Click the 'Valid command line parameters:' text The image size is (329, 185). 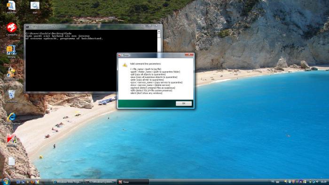coord(145,64)
